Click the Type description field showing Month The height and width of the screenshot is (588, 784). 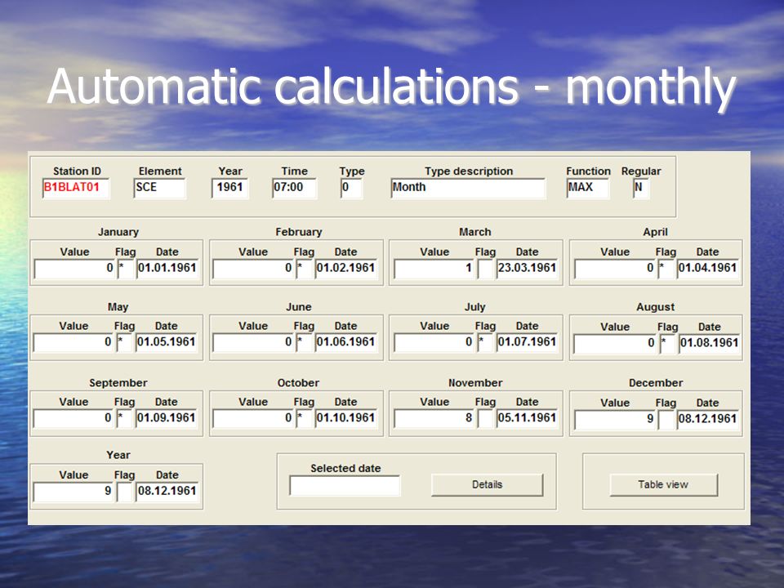coord(468,188)
